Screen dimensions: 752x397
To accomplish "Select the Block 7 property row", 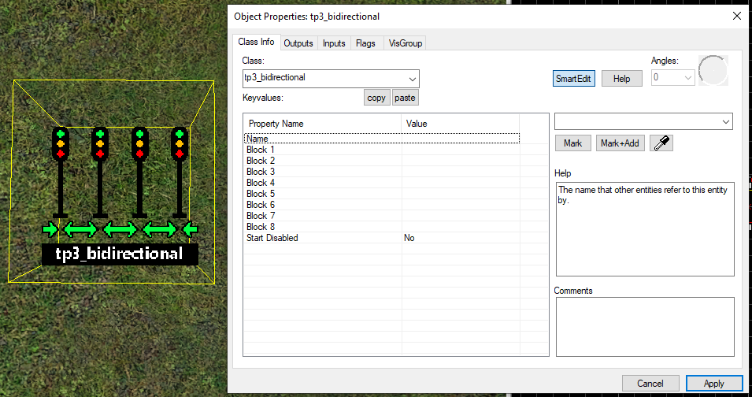I will (382, 216).
